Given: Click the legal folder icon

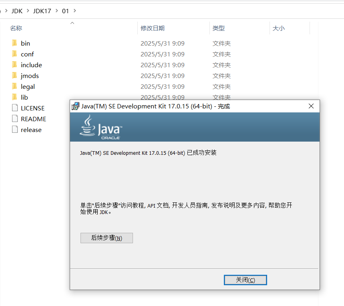Looking at the screenshot, I should coord(14,86).
